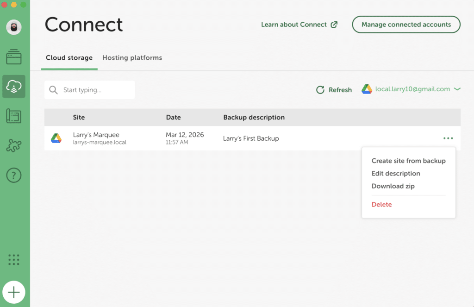
Task: Open the Local Sites sidebar icon
Action: pos(14,57)
